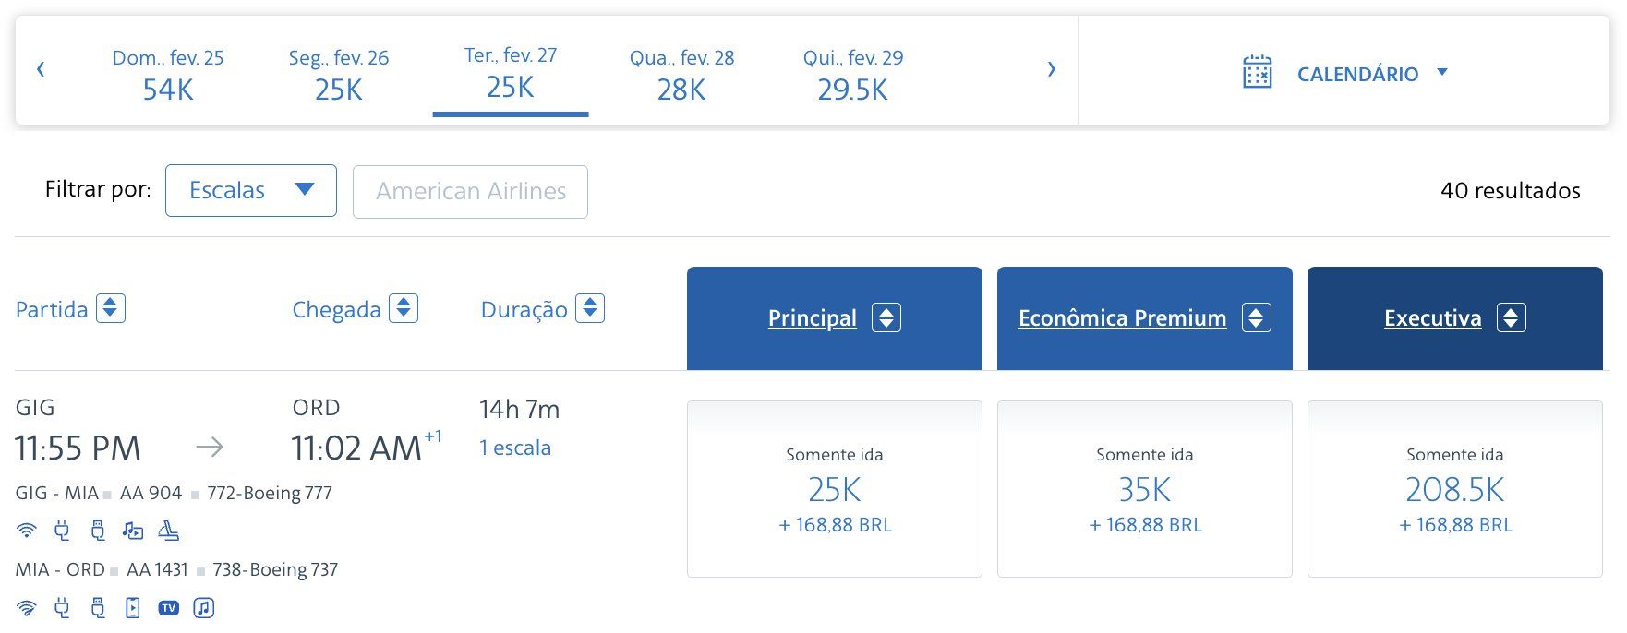Open the 1 escala details link
The image size is (1627, 633).
pyautogui.click(x=515, y=448)
